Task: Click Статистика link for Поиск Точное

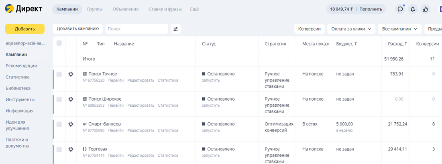Action: pos(168,80)
